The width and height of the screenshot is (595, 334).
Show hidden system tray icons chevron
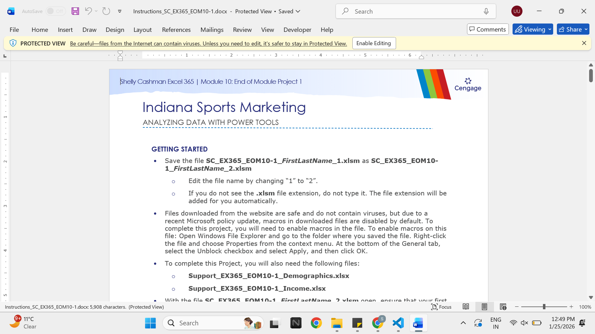pos(463,323)
